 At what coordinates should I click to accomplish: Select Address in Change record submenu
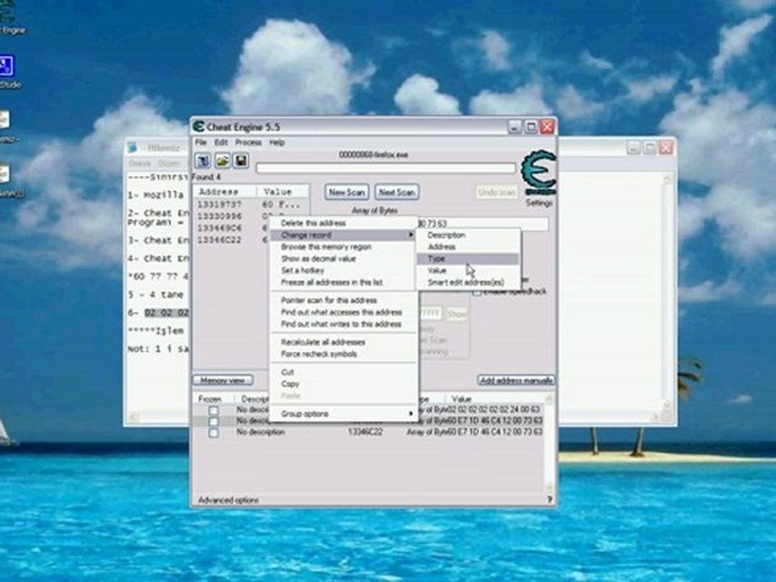tap(468, 247)
